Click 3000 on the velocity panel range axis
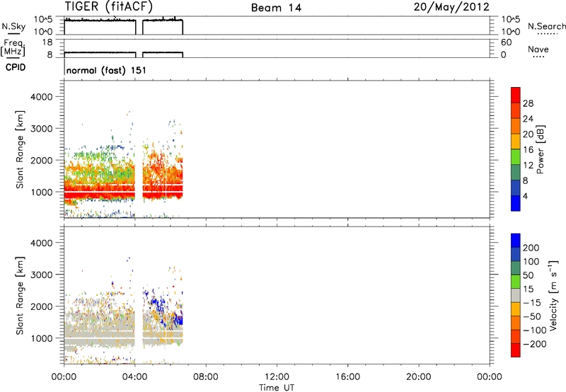Viewport: 566px width, 392px height. [x=42, y=275]
